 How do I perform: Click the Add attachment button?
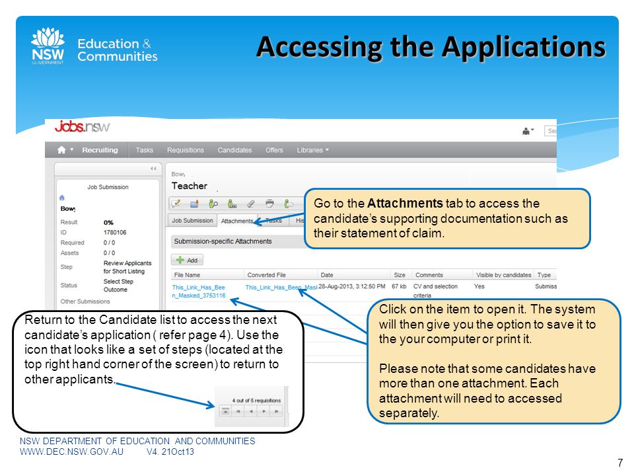187,260
